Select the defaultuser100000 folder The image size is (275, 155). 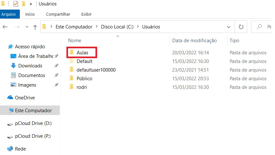[96, 70]
